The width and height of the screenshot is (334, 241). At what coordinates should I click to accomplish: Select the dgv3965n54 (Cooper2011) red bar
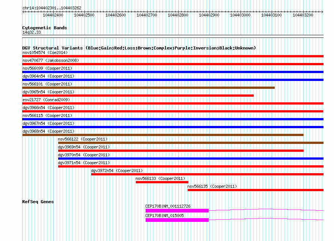138,96
